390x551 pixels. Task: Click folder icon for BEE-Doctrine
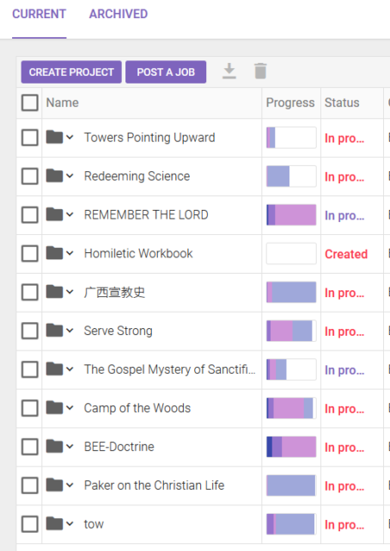click(x=54, y=446)
